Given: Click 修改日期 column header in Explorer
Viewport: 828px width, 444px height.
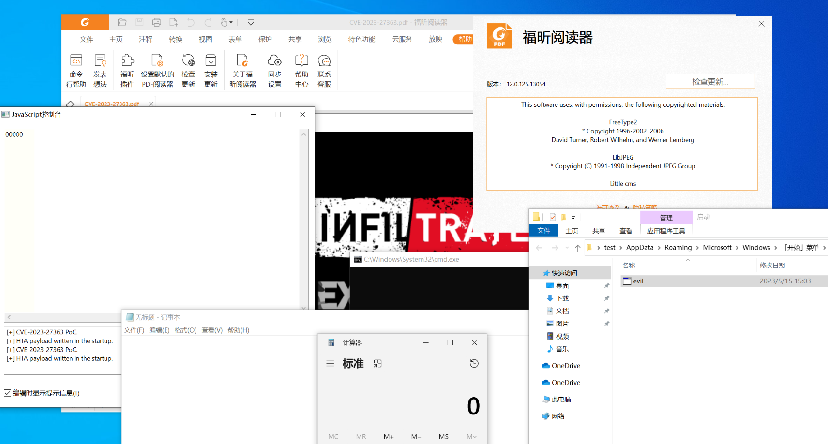Looking at the screenshot, I should click(772, 265).
